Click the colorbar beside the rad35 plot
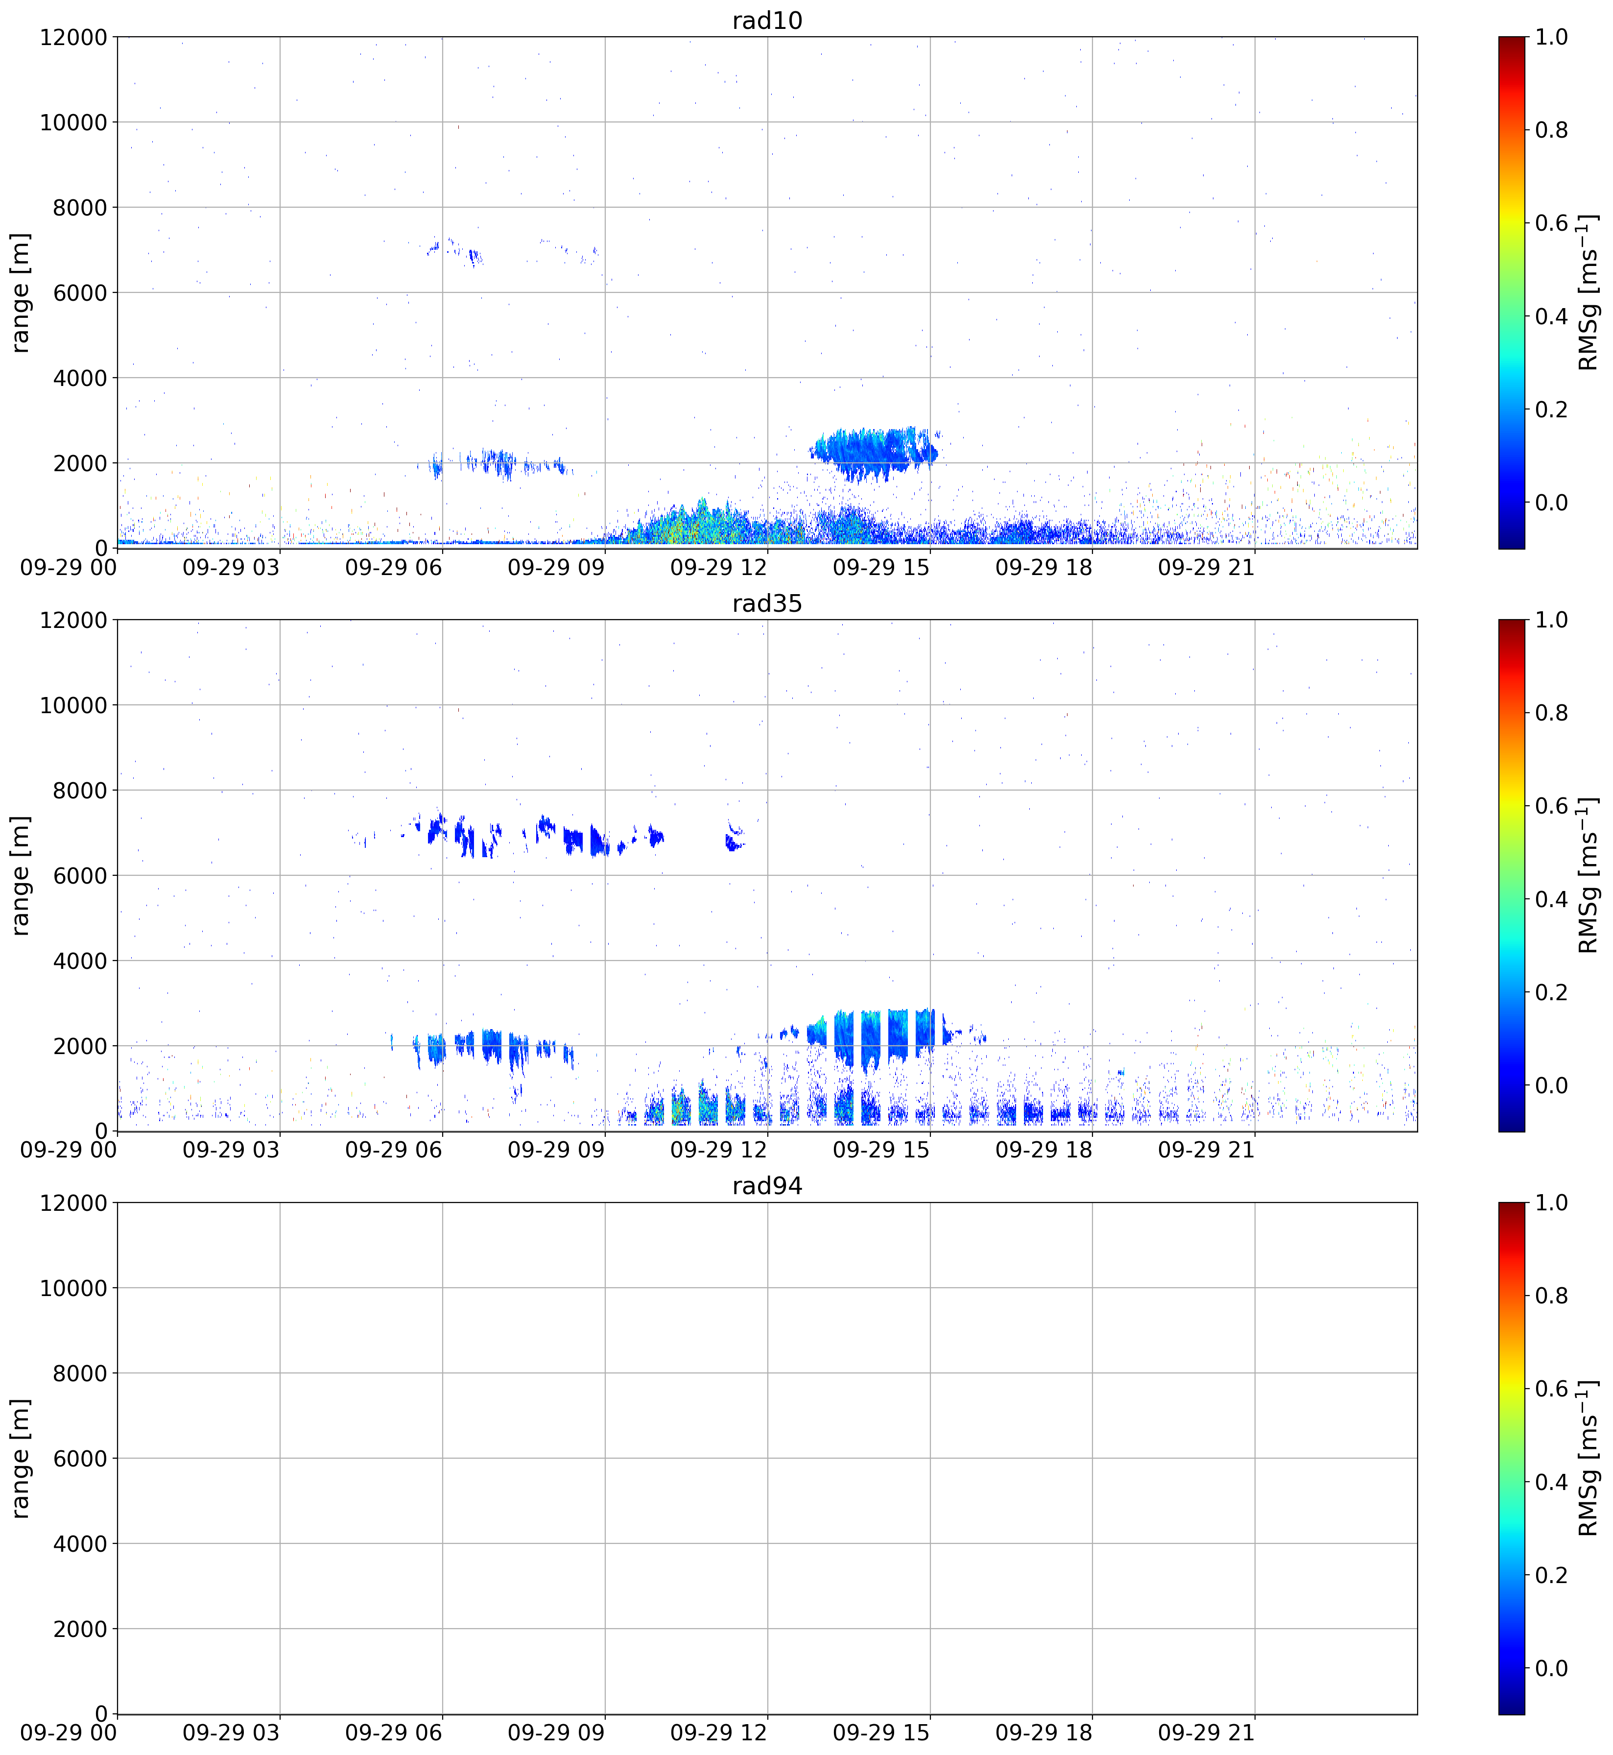This screenshot has height=1755, width=1613. (x=1511, y=875)
